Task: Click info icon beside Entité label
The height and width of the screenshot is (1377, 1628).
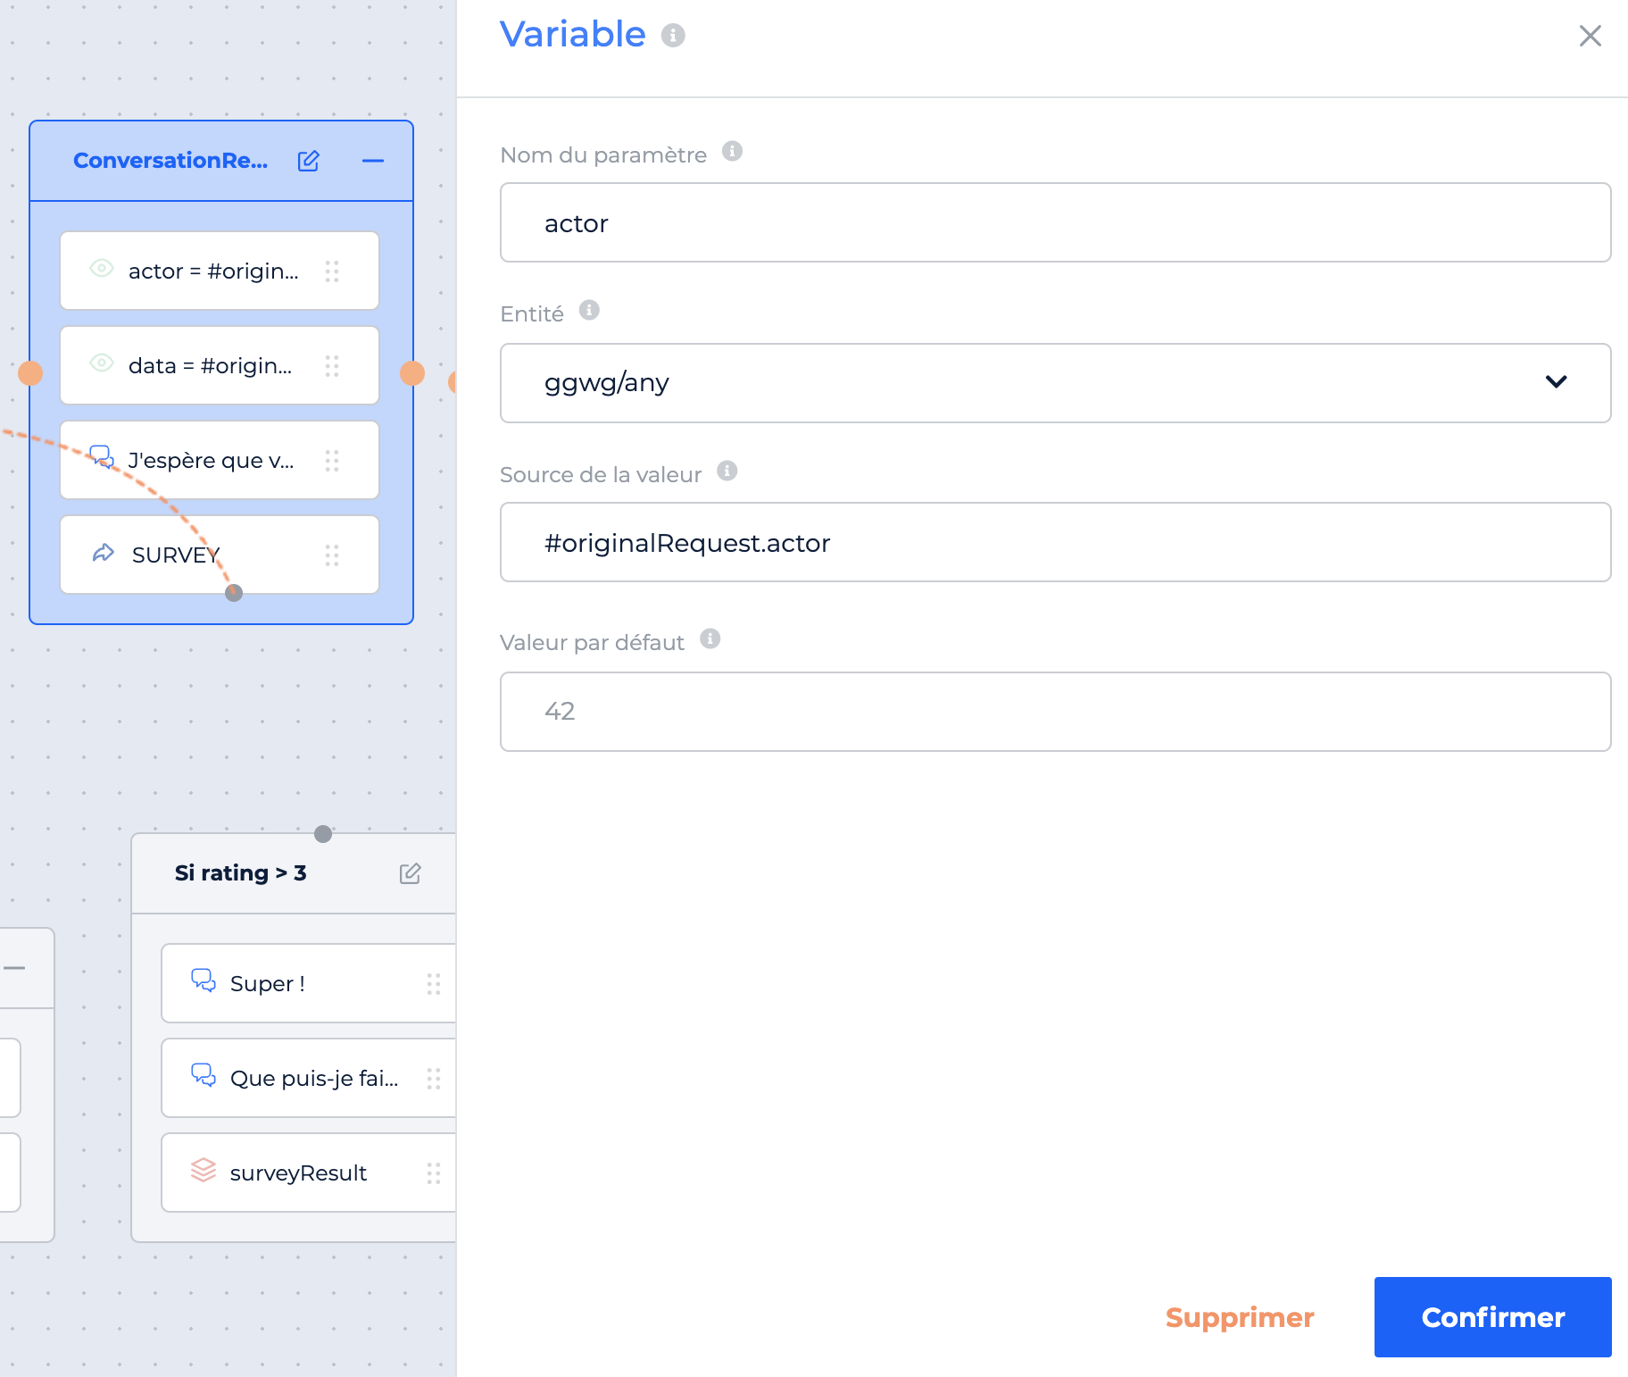Action: point(589,310)
